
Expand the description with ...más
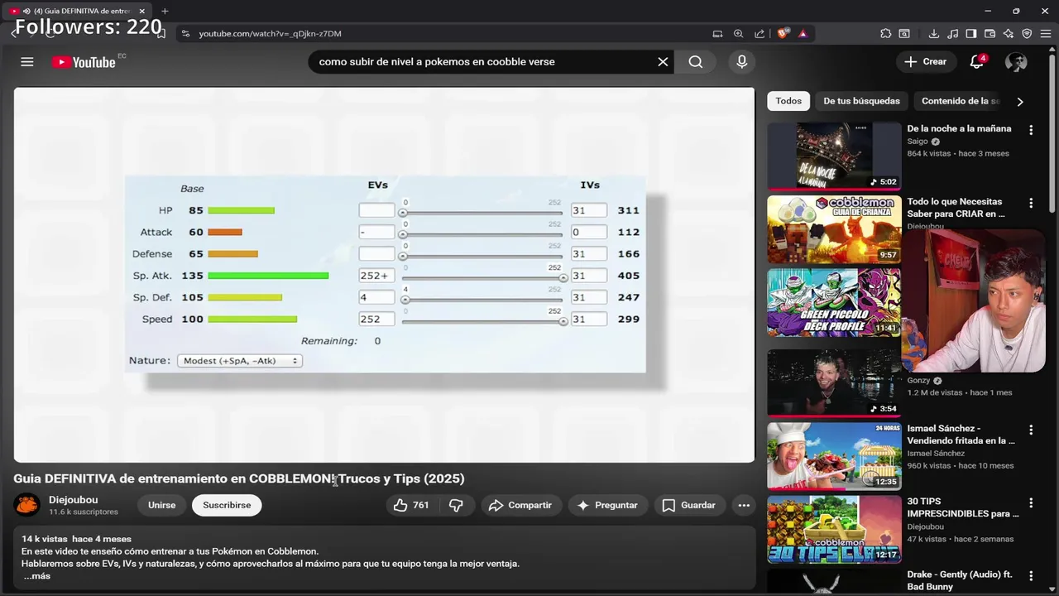36,576
